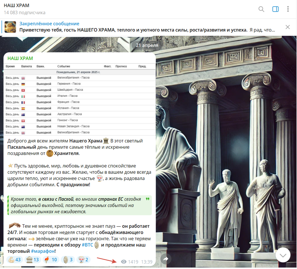Viewport: 297px width, 269px height.
Task: Click the post timestamp 13:39
Action: coord(147,262)
